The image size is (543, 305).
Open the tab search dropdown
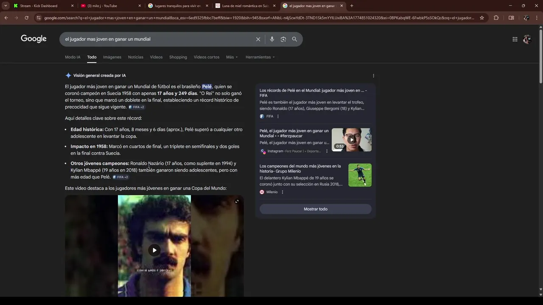[6, 6]
